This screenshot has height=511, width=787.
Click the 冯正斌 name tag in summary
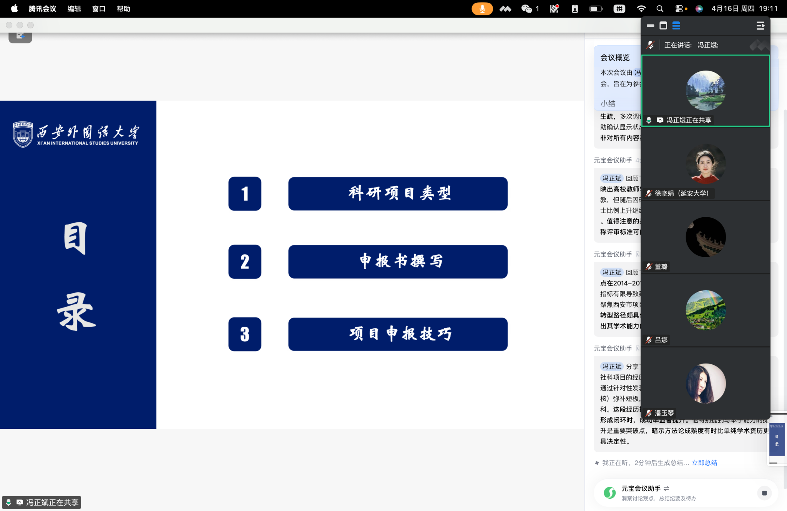click(611, 178)
